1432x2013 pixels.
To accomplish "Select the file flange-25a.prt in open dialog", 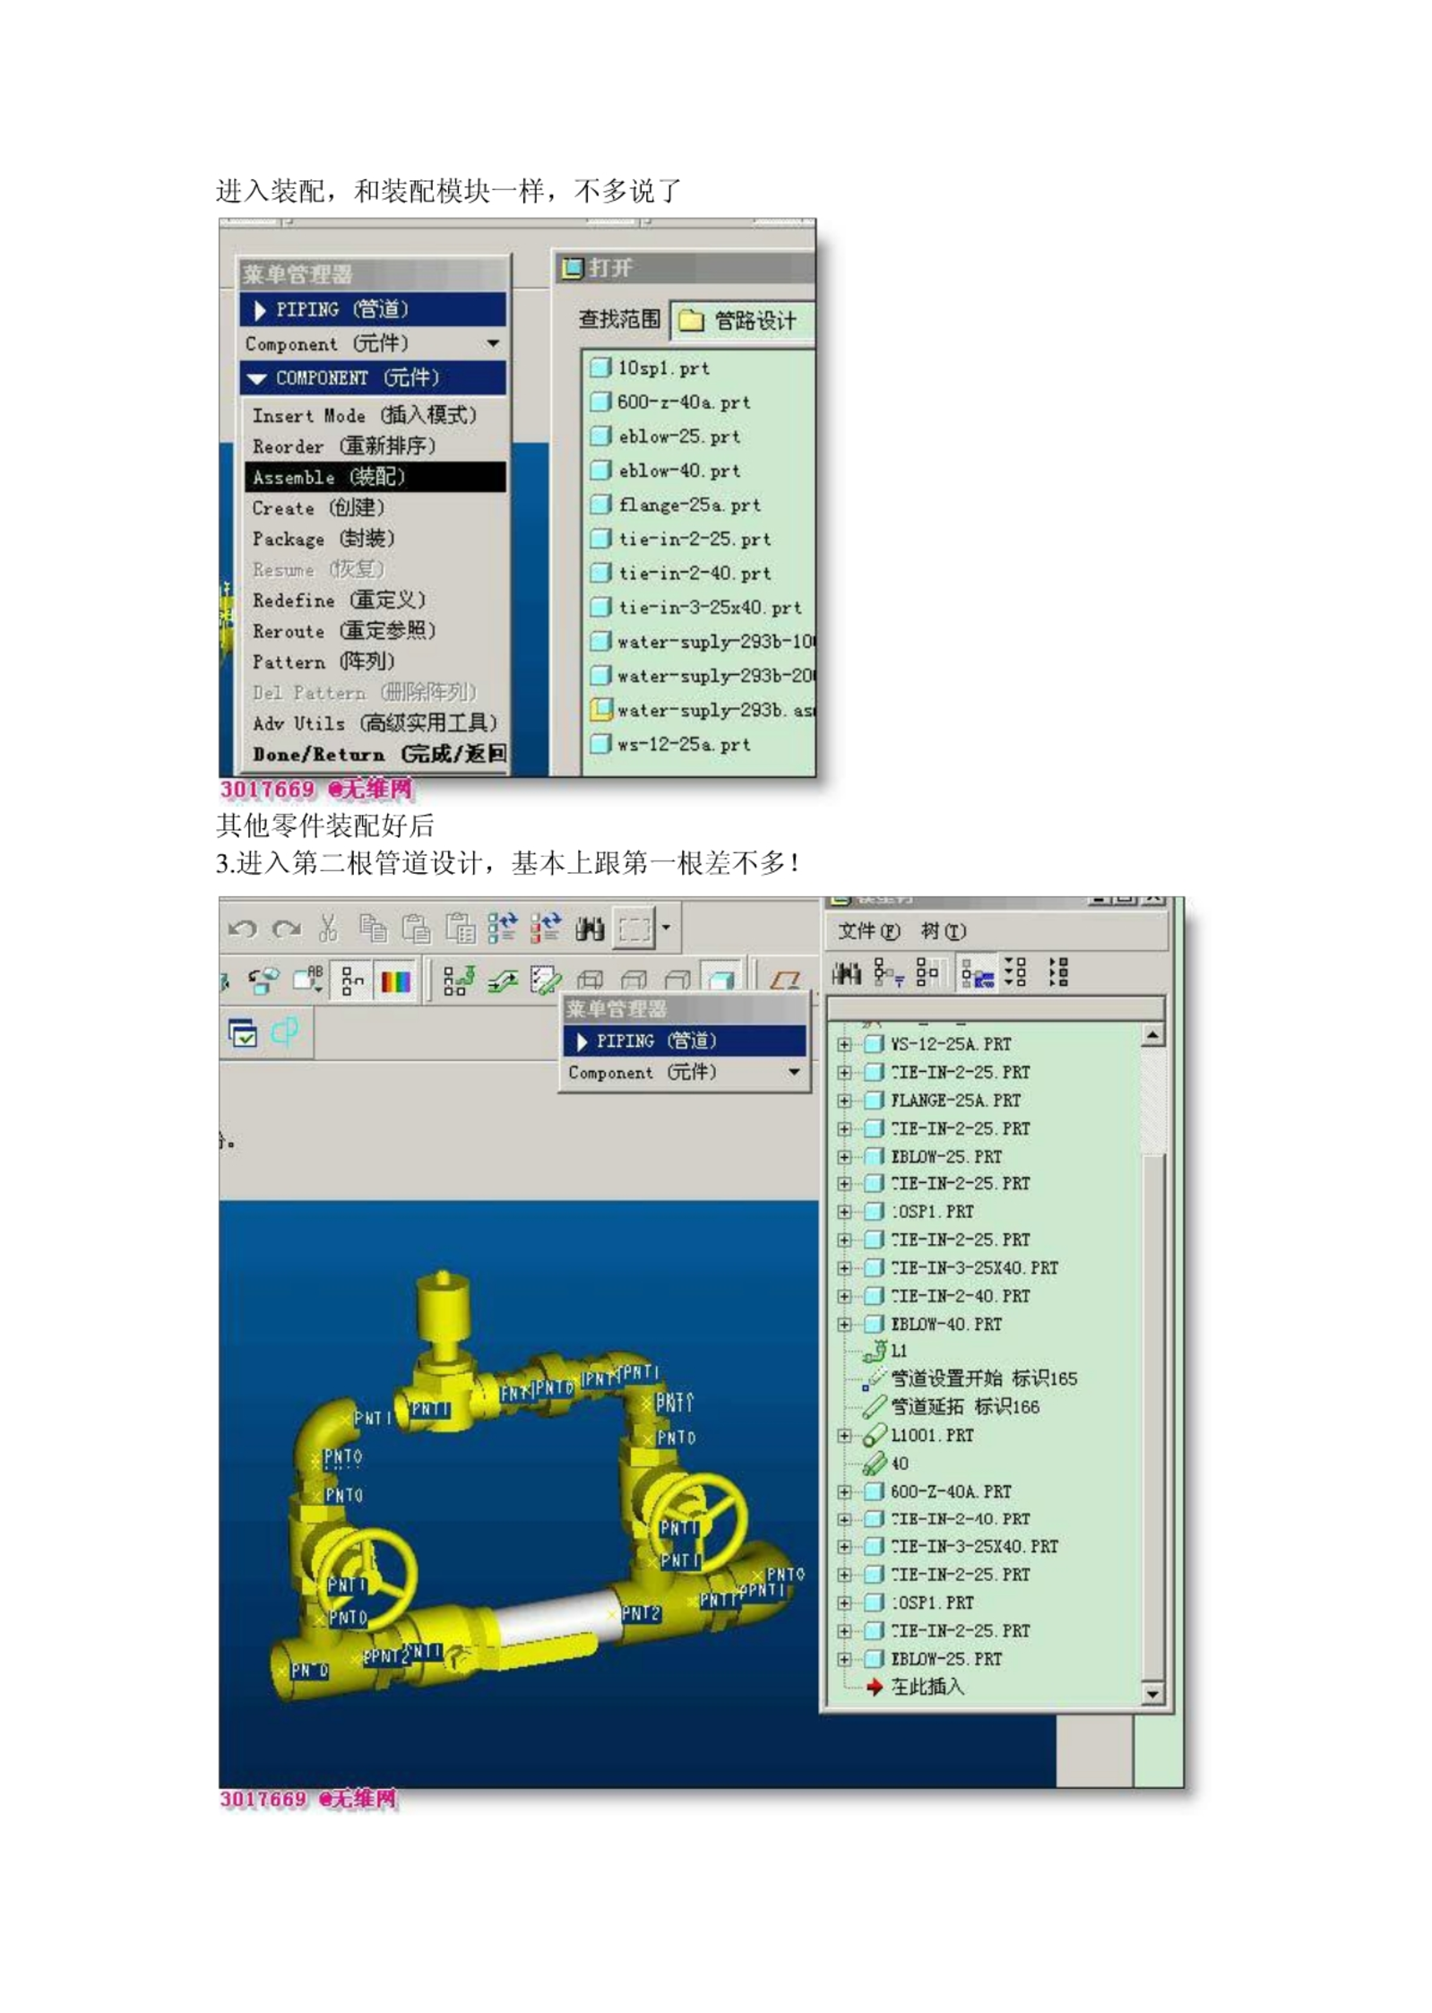I will tap(688, 505).
